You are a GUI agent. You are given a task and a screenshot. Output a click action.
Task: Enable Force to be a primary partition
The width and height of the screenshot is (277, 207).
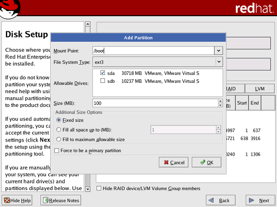[57, 151]
